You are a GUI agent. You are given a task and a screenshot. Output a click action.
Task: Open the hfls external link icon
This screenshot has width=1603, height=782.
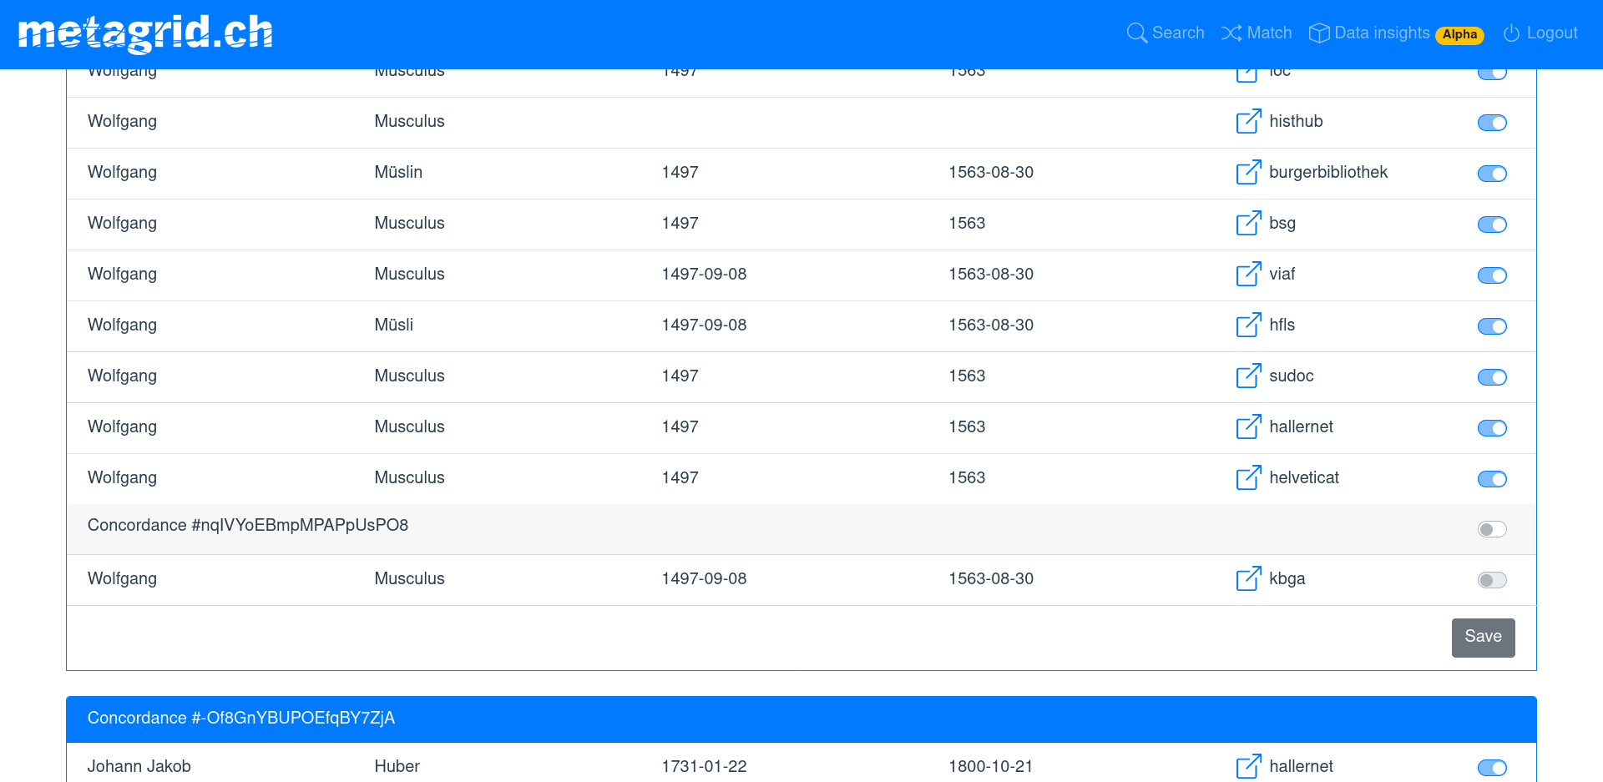tap(1248, 325)
